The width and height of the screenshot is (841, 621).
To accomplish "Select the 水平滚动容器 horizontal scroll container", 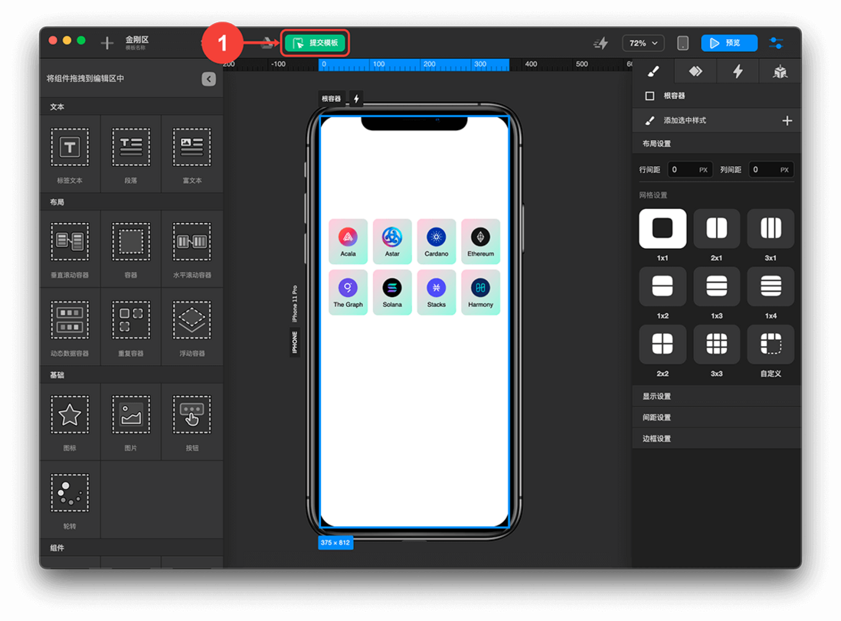I will 192,248.
